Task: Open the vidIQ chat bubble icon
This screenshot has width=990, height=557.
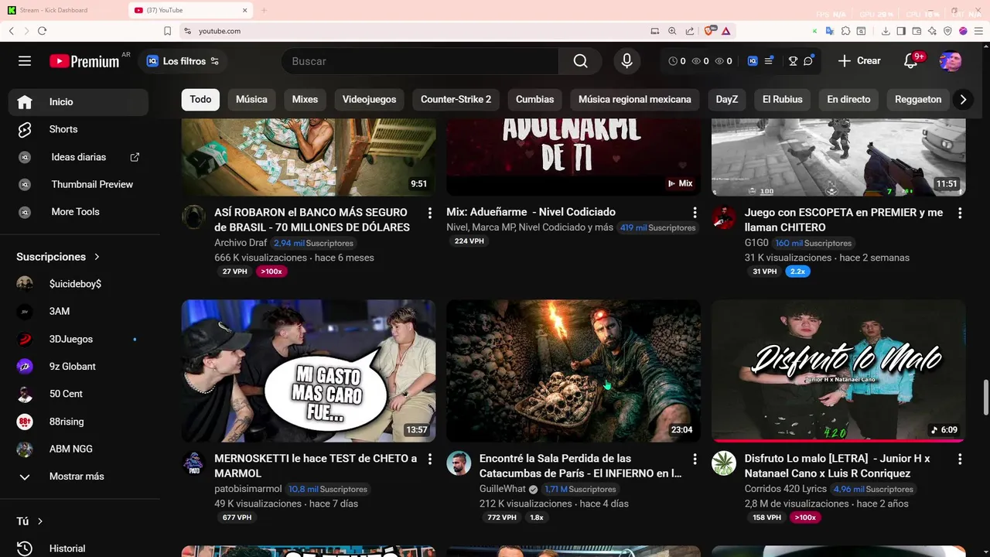Action: [808, 61]
